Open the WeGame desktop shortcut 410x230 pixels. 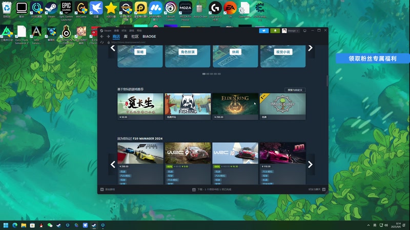(81, 10)
